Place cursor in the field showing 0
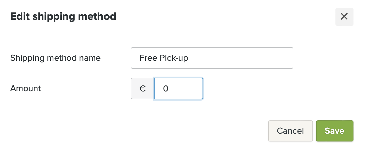Image resolution: width=365 pixels, height=148 pixels. point(178,89)
